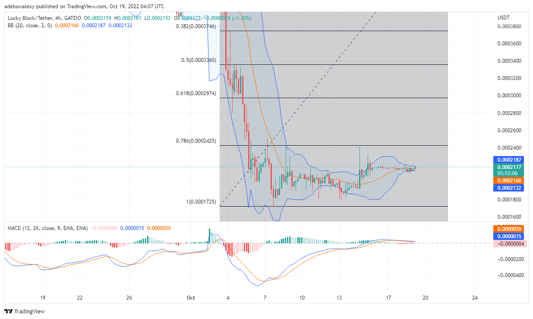Click the 0.0003000 price axis label
Screen dimensions: 533x319
point(508,96)
